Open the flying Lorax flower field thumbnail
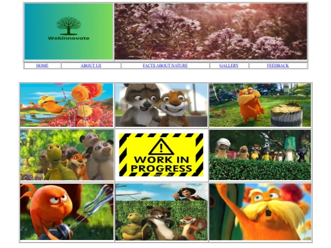 pyautogui.click(x=67, y=105)
